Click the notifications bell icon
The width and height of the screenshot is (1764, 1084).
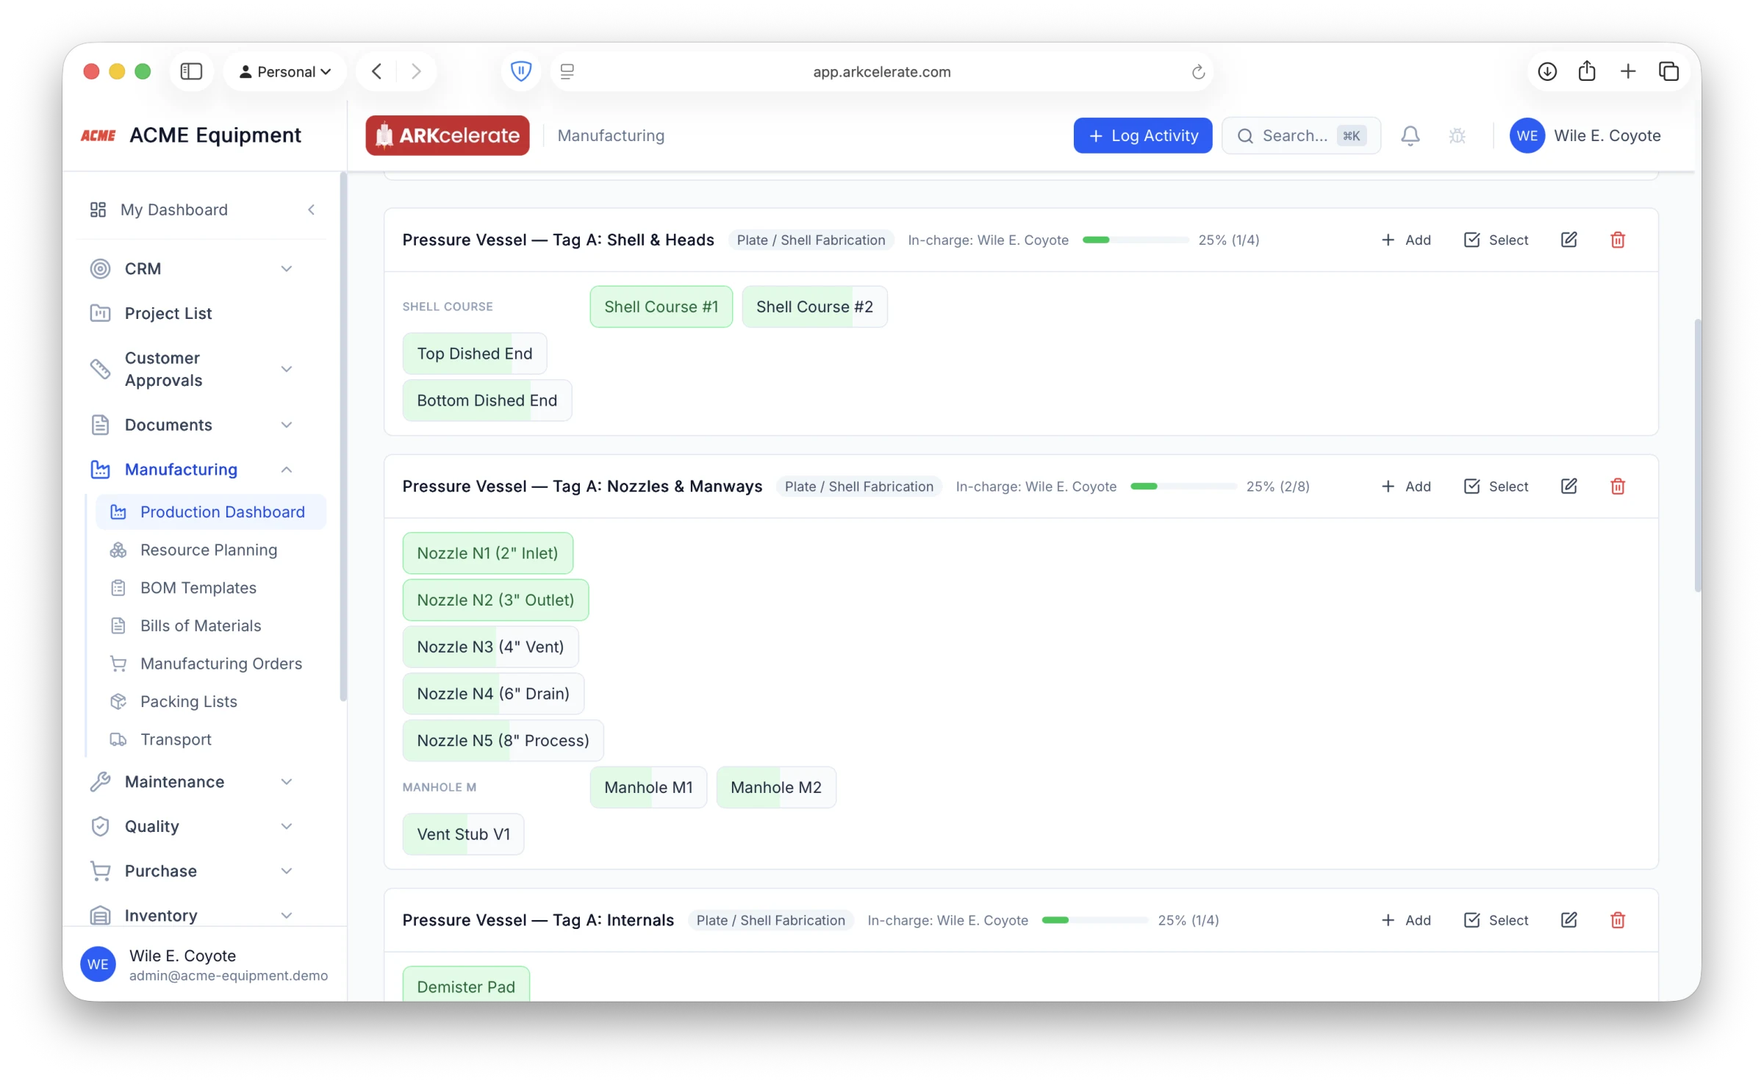click(x=1410, y=135)
